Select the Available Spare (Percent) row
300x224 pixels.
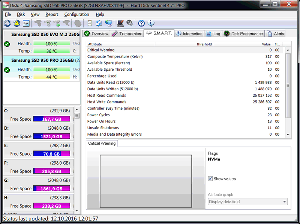point(184,63)
